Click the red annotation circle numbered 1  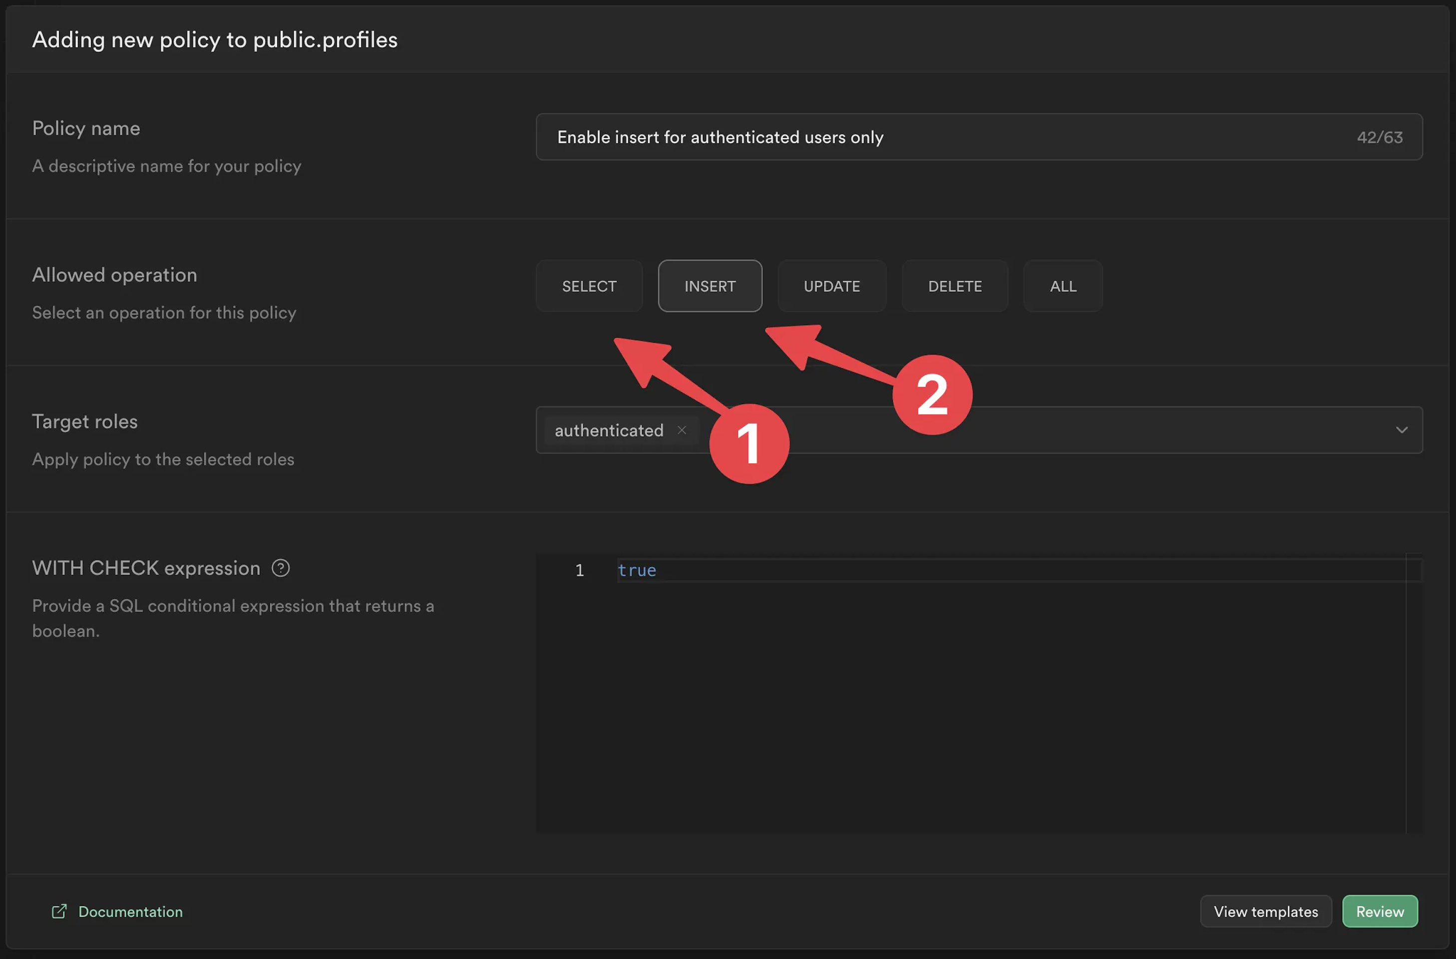click(749, 444)
